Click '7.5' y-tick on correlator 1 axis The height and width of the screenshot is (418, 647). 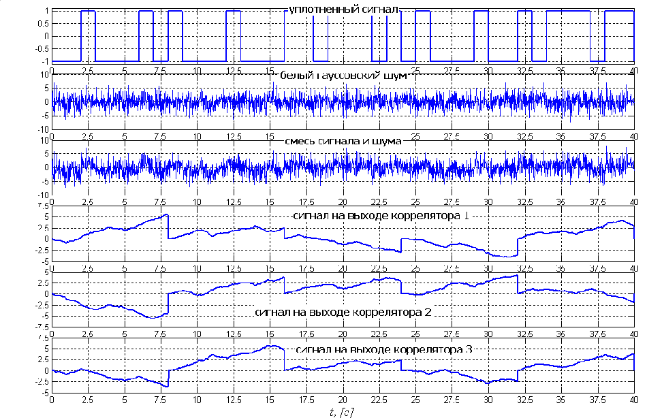(42, 205)
